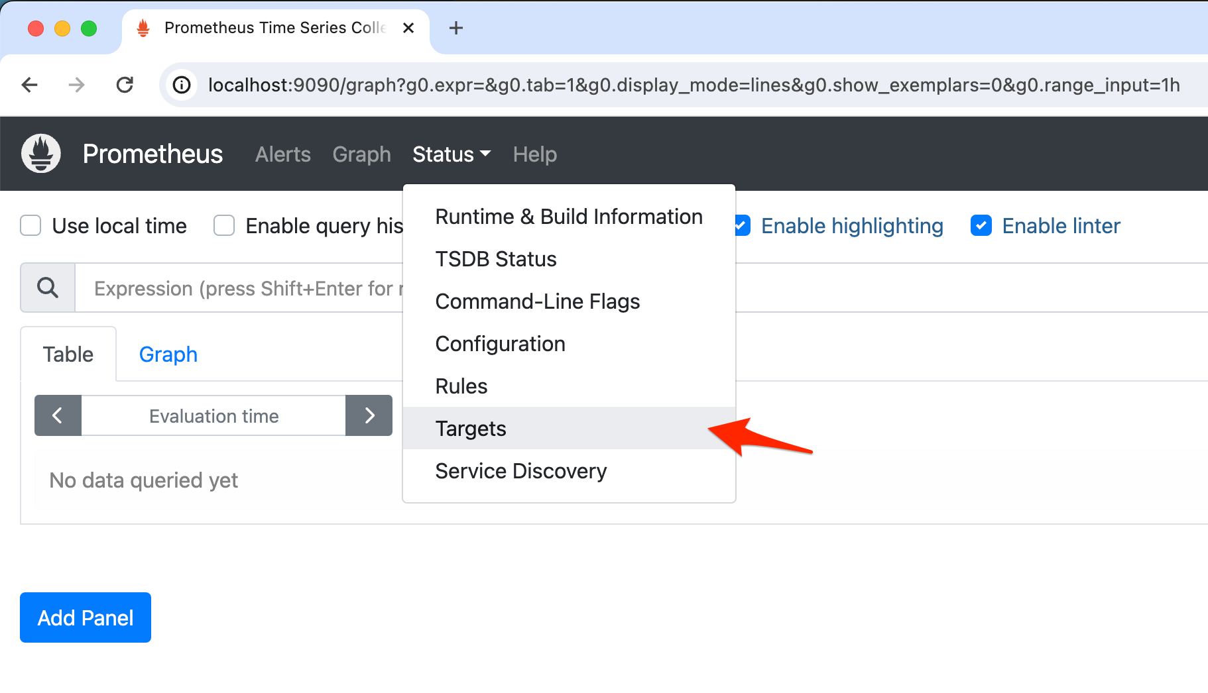Screen dimensions: 1208x693
Task: View site information icon in address bar
Action: tap(182, 85)
